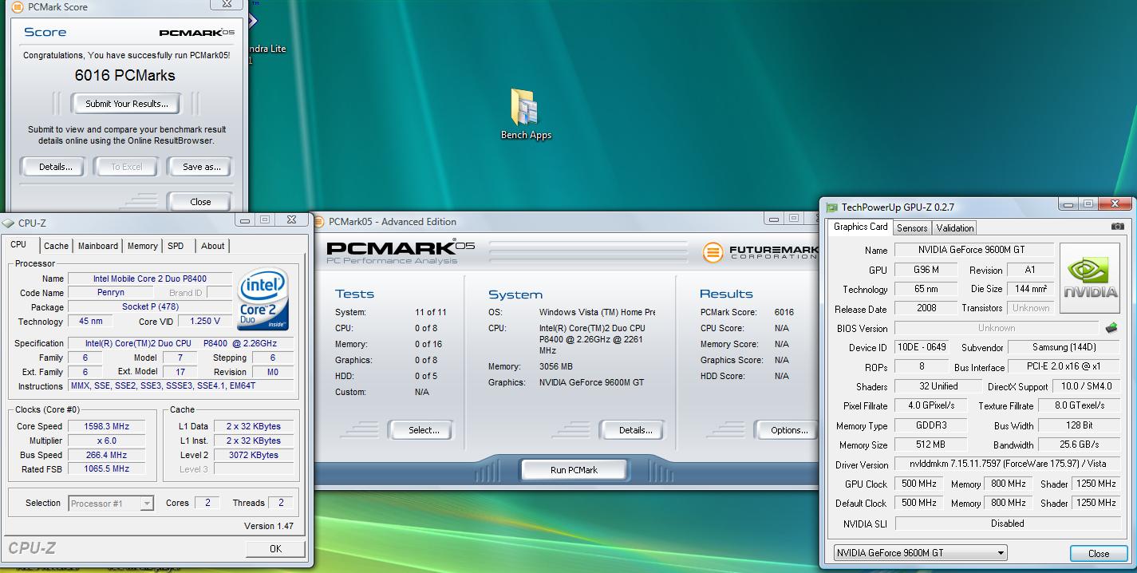Click the CPU-Z Specification field

[180, 343]
